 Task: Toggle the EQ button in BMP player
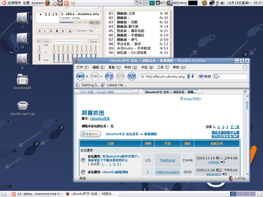pos(91,23)
